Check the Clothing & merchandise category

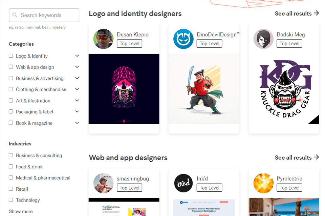click(x=11, y=89)
